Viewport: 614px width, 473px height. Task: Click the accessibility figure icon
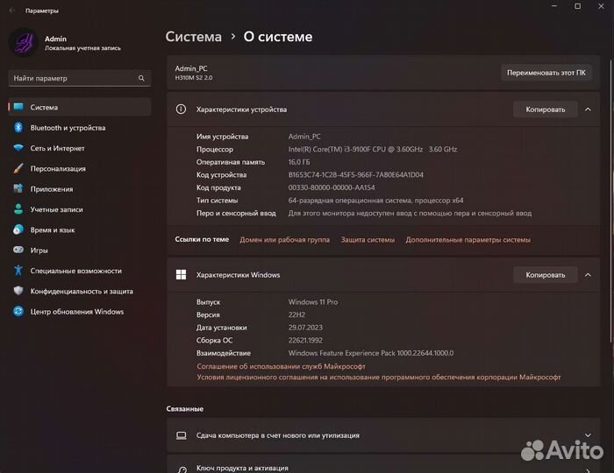click(18, 270)
